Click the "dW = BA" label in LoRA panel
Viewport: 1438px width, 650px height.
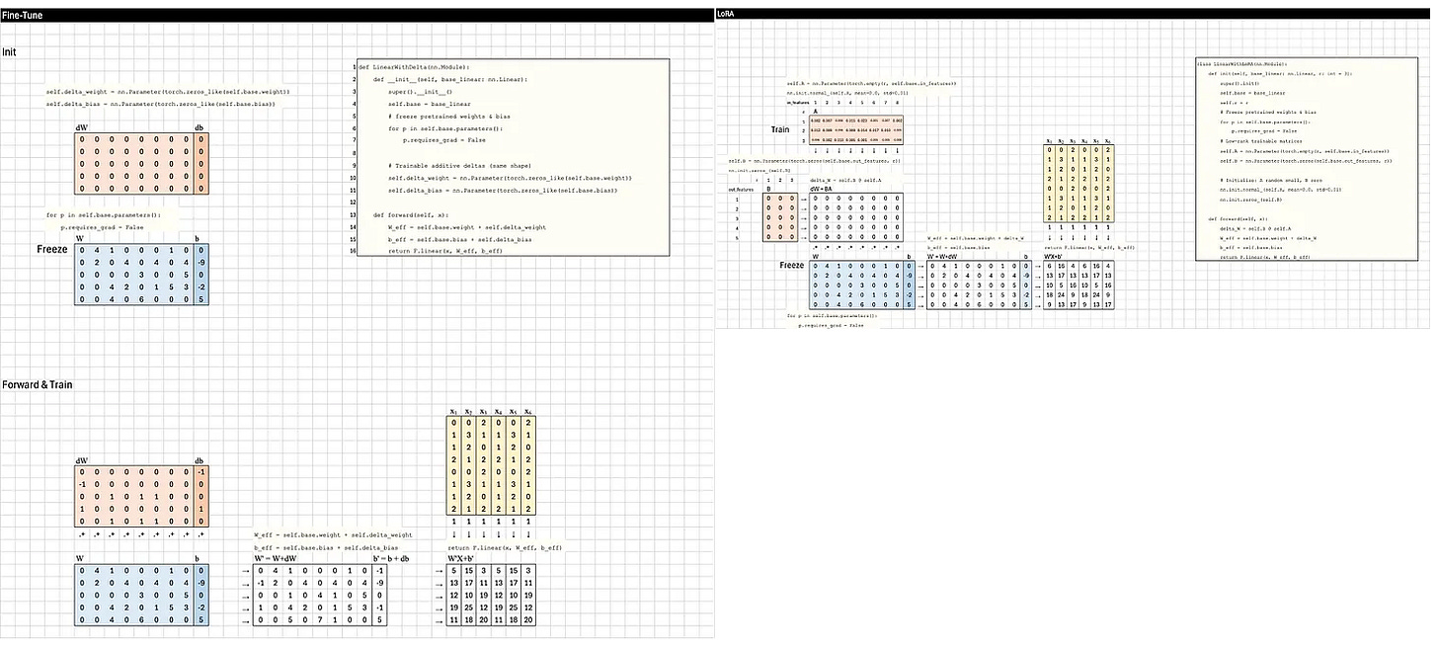pyautogui.click(x=823, y=188)
